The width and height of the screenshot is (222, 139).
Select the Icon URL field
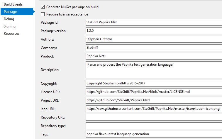154,109
